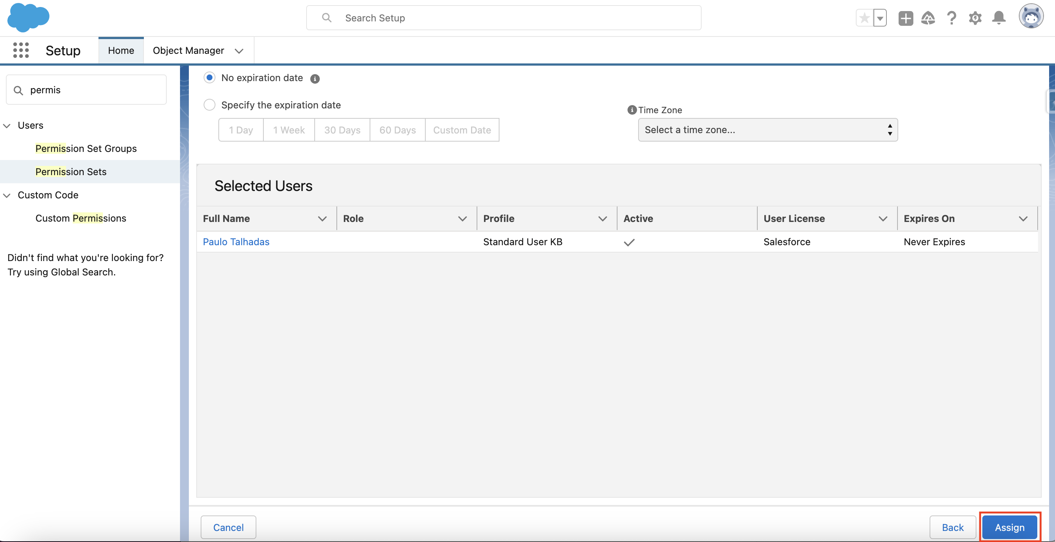This screenshot has height=542, width=1055.
Task: Open the Trailhead guidance icon
Action: (928, 18)
